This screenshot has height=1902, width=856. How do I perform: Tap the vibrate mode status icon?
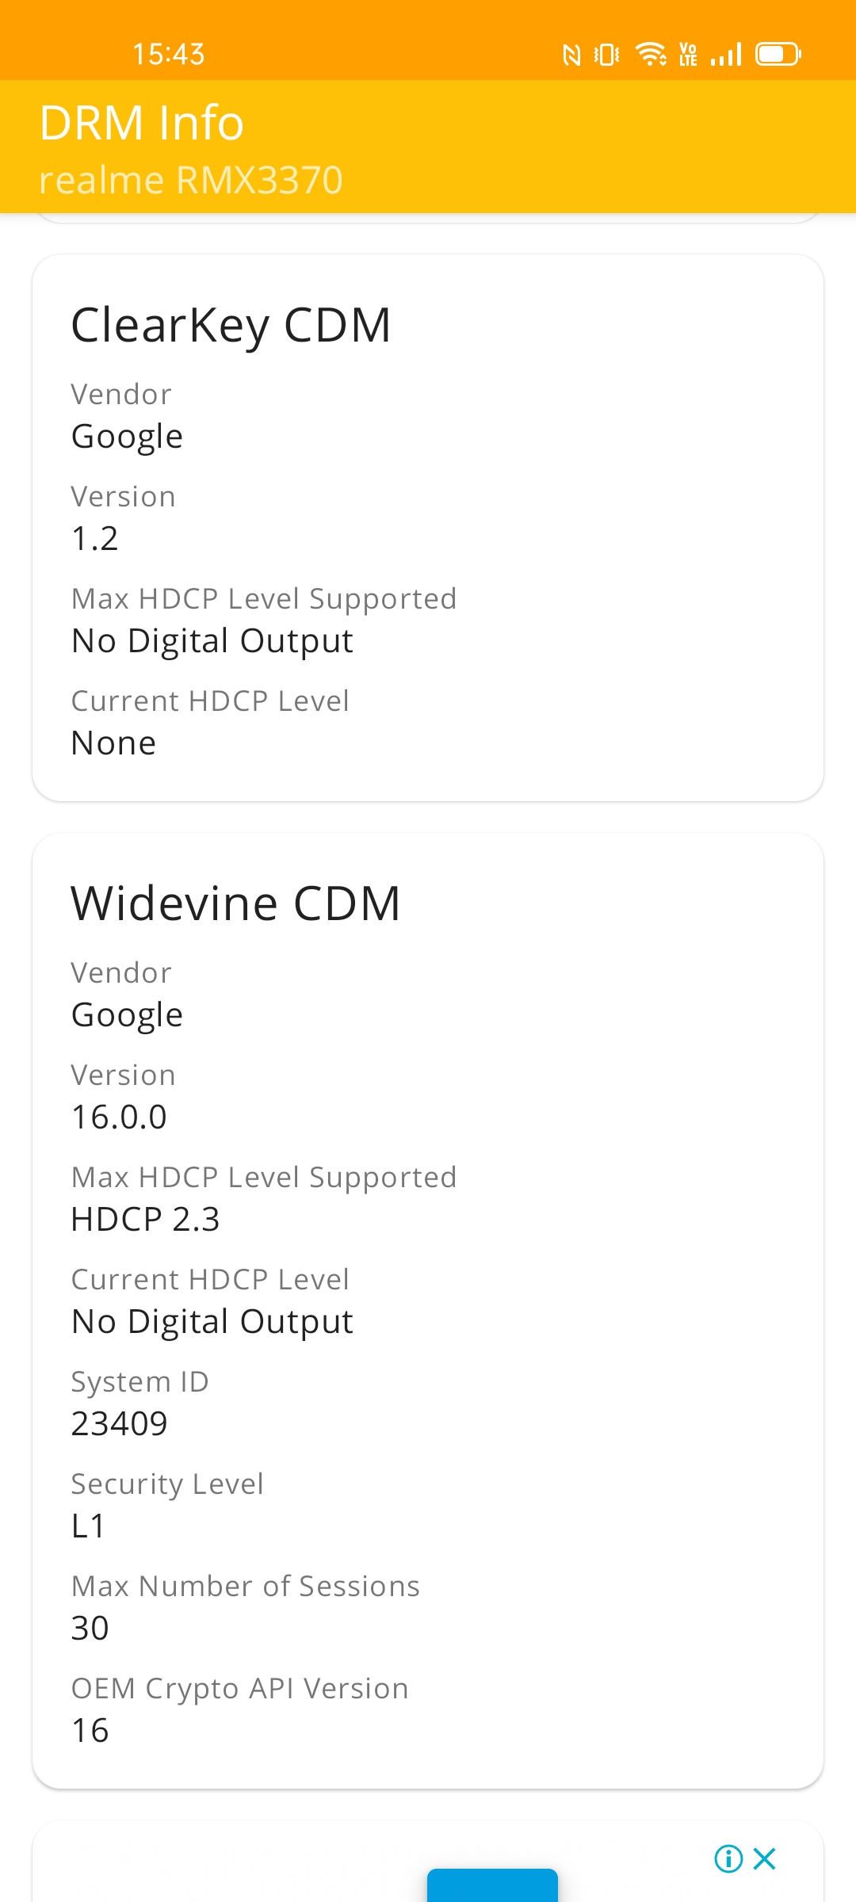[607, 55]
